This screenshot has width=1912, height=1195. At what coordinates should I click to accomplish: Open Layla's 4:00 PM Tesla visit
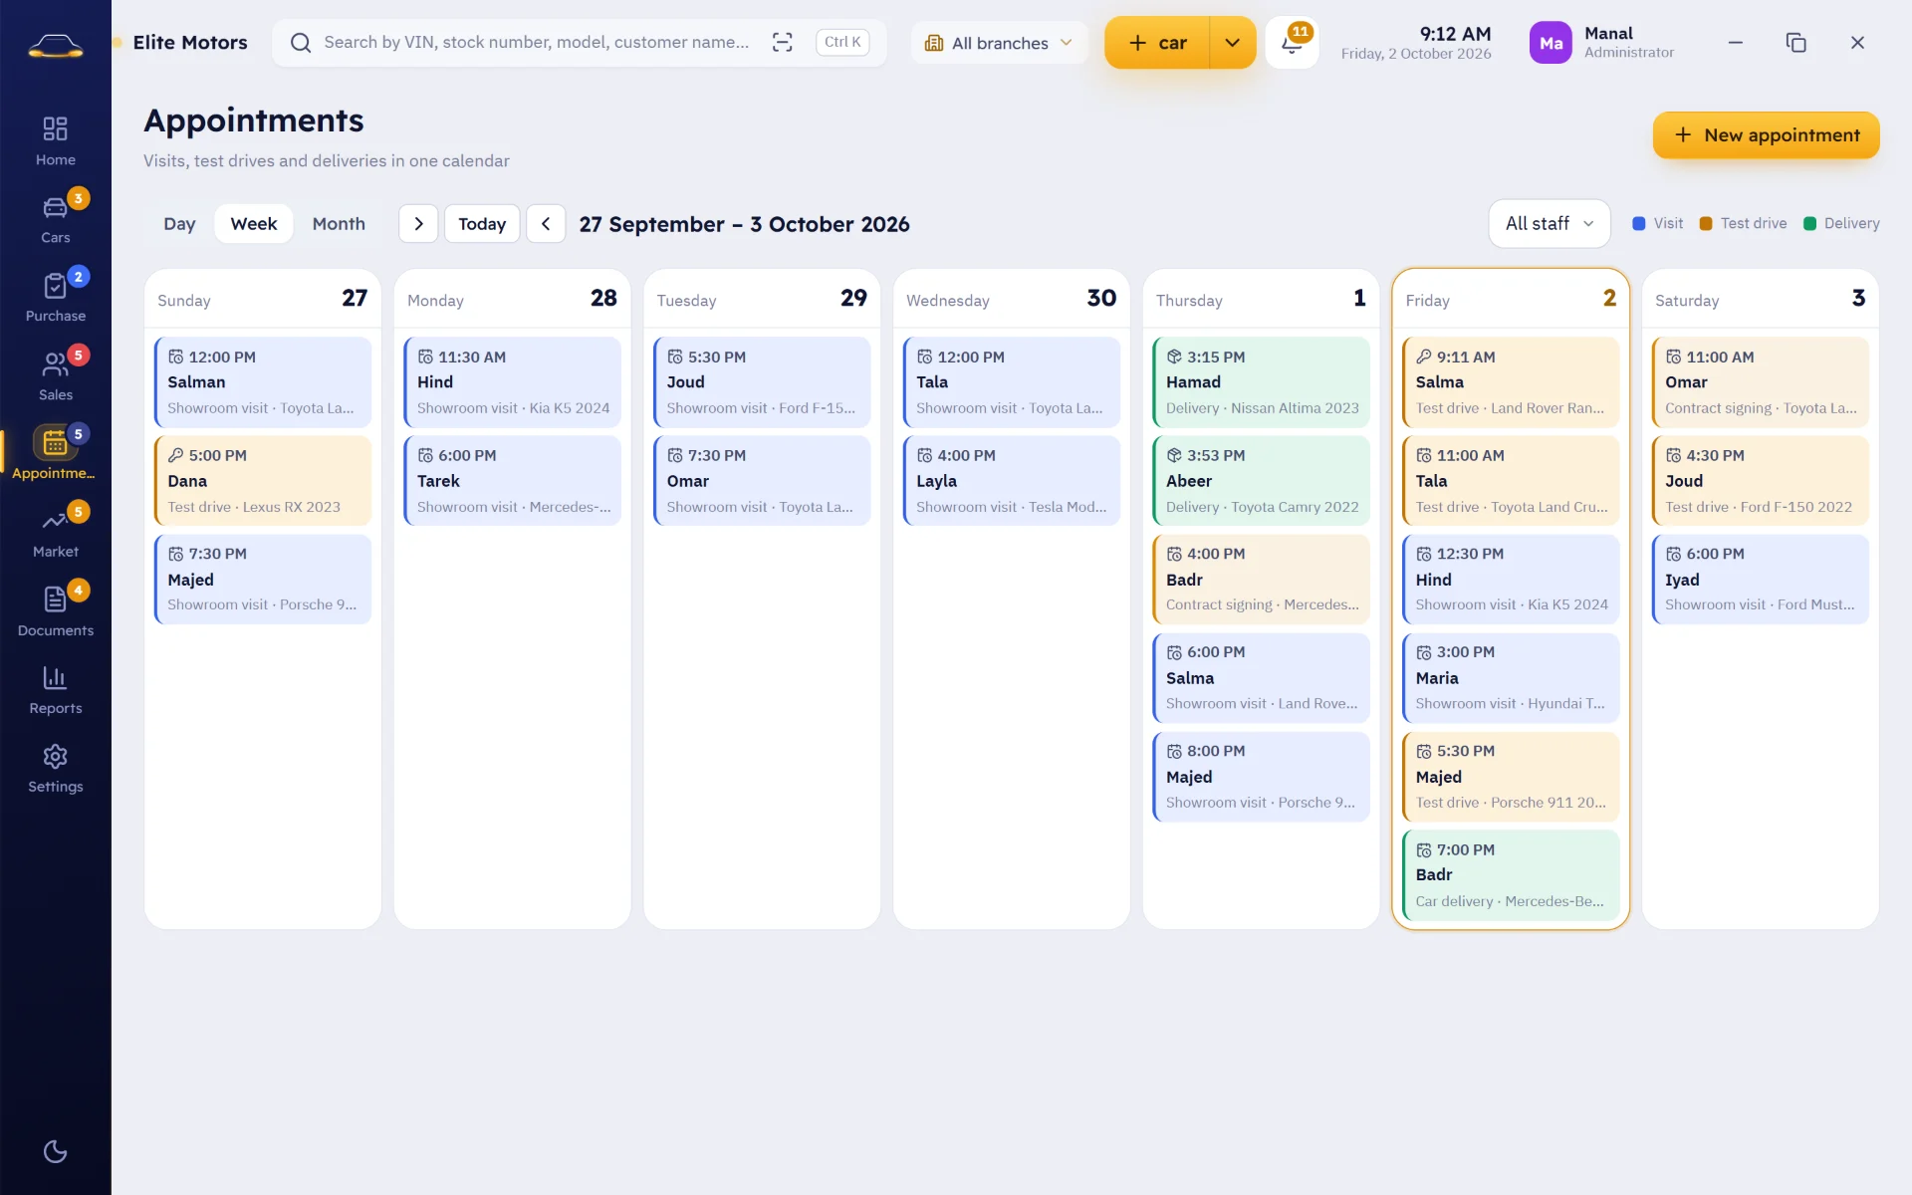pos(1012,481)
